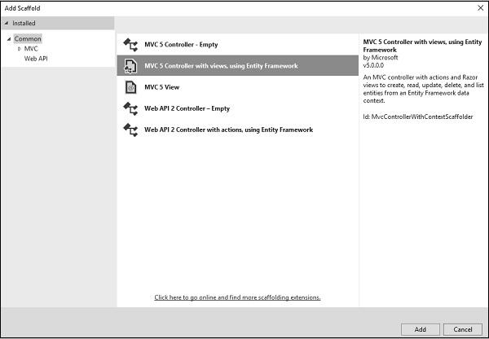
Task: Click the Web API 2 Controller with actions icon
Action: (x=130, y=129)
